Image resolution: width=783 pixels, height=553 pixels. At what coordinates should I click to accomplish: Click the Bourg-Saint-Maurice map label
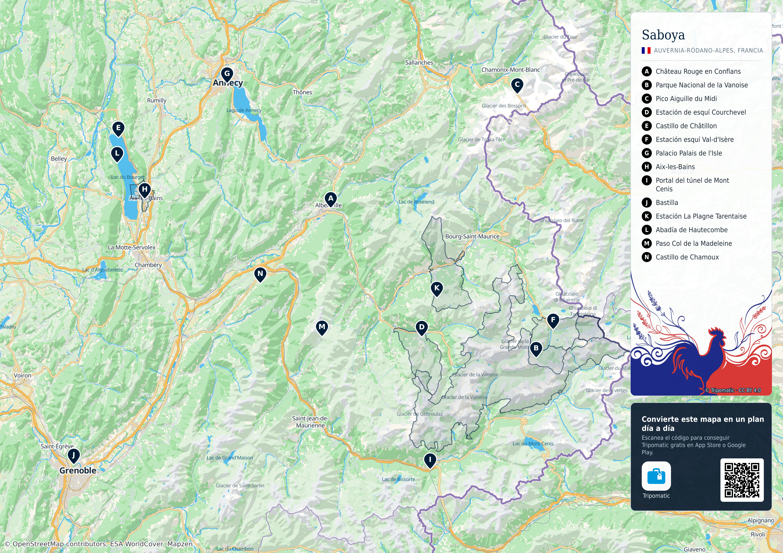[x=472, y=236]
